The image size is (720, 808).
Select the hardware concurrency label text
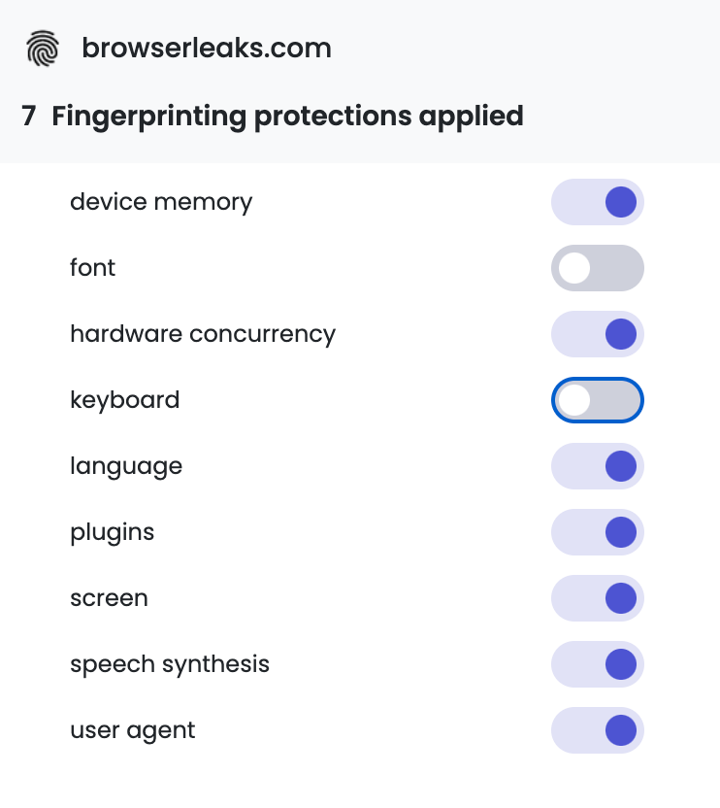[203, 334]
